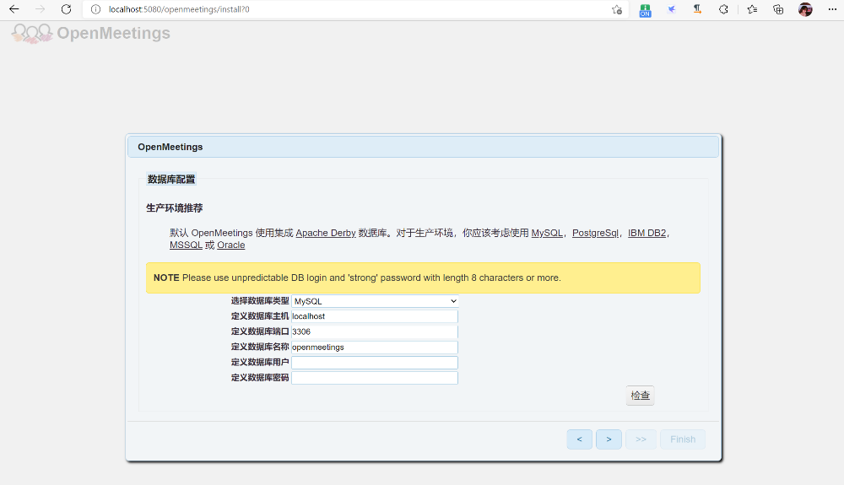Click the 定义数据库密码 label
Viewport: 844px width, 485px height.
point(260,378)
